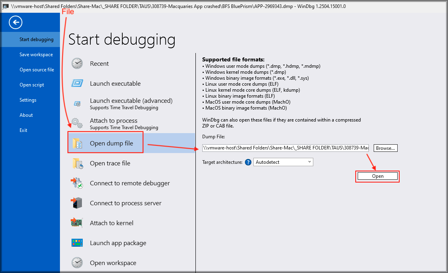Image resolution: width=448 pixels, height=273 pixels.
Task: Select Open script from the sidebar
Action: click(x=32, y=85)
